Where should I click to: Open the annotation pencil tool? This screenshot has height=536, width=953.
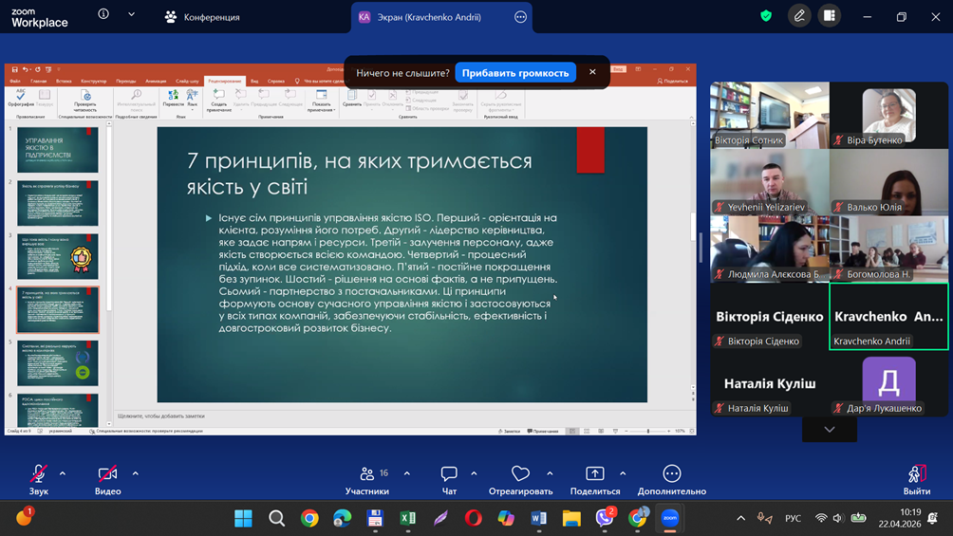(799, 16)
